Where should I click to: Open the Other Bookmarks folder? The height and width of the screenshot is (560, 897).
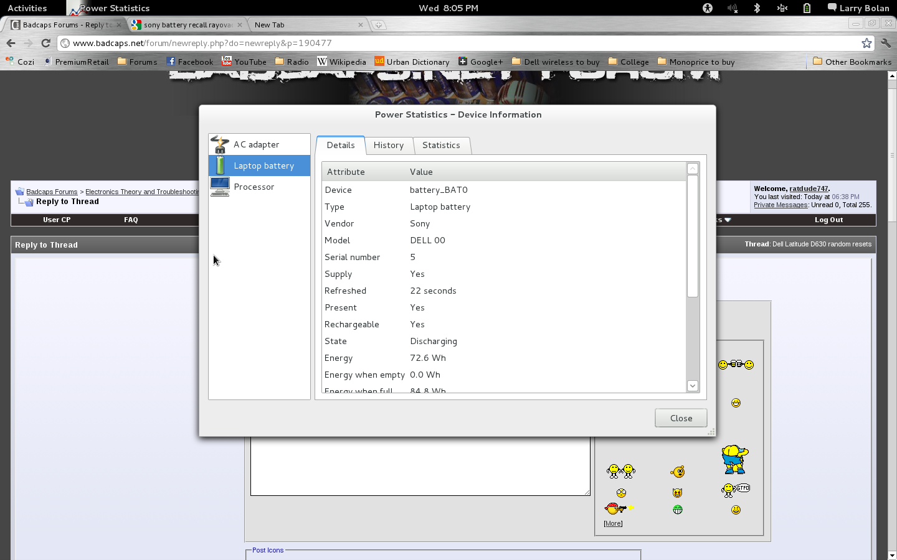tap(852, 62)
